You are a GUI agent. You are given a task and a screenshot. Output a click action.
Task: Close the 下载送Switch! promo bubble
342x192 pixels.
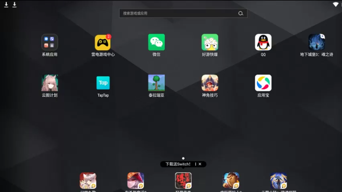[200, 164]
